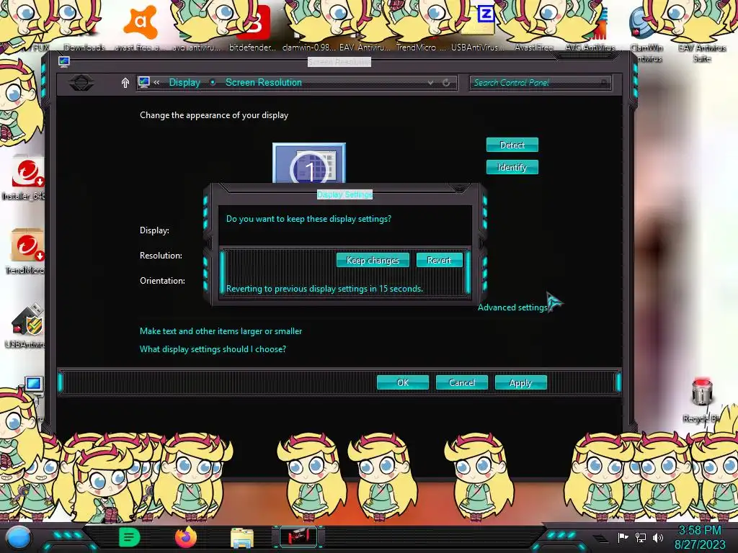Open ClamWin Antivirus desktop icon
Viewport: 738px width, 553px height.
coord(646,33)
